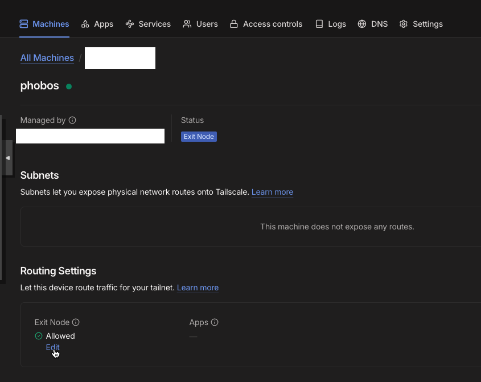The height and width of the screenshot is (382, 481).
Task: Click the Access controls lock icon
Action: click(x=234, y=24)
